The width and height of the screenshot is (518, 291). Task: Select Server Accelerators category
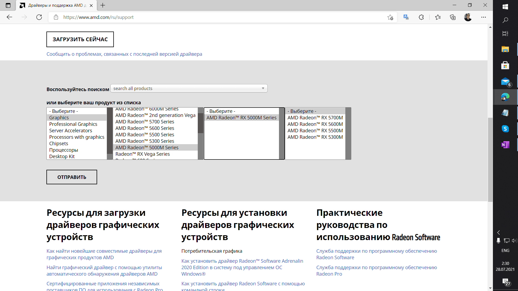(x=77, y=130)
